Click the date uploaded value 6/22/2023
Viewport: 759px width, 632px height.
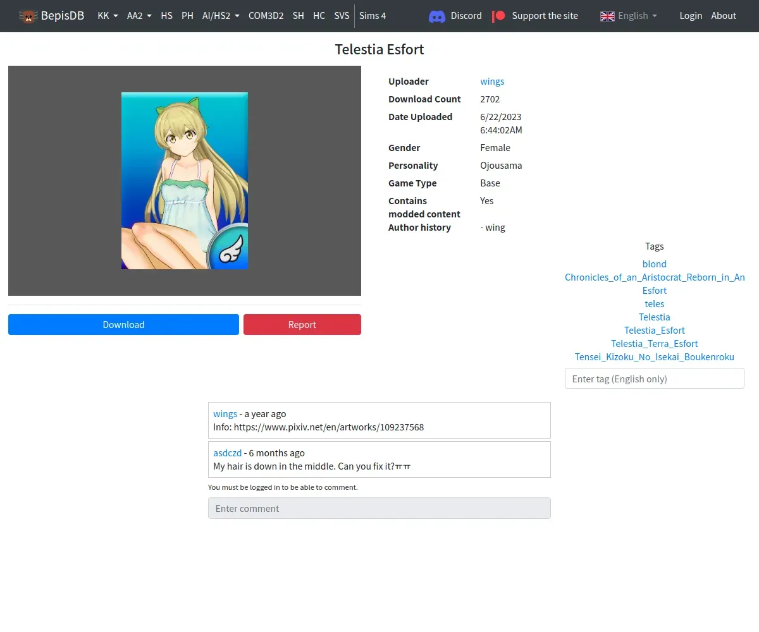(501, 117)
